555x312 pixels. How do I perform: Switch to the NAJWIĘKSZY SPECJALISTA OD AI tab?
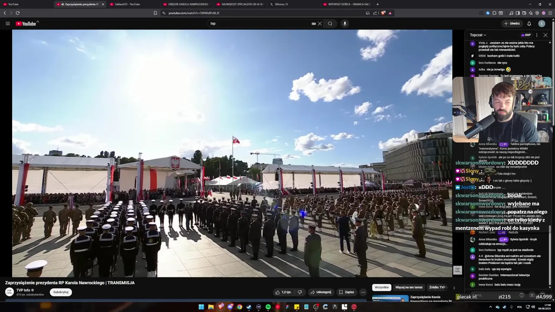click(240, 4)
